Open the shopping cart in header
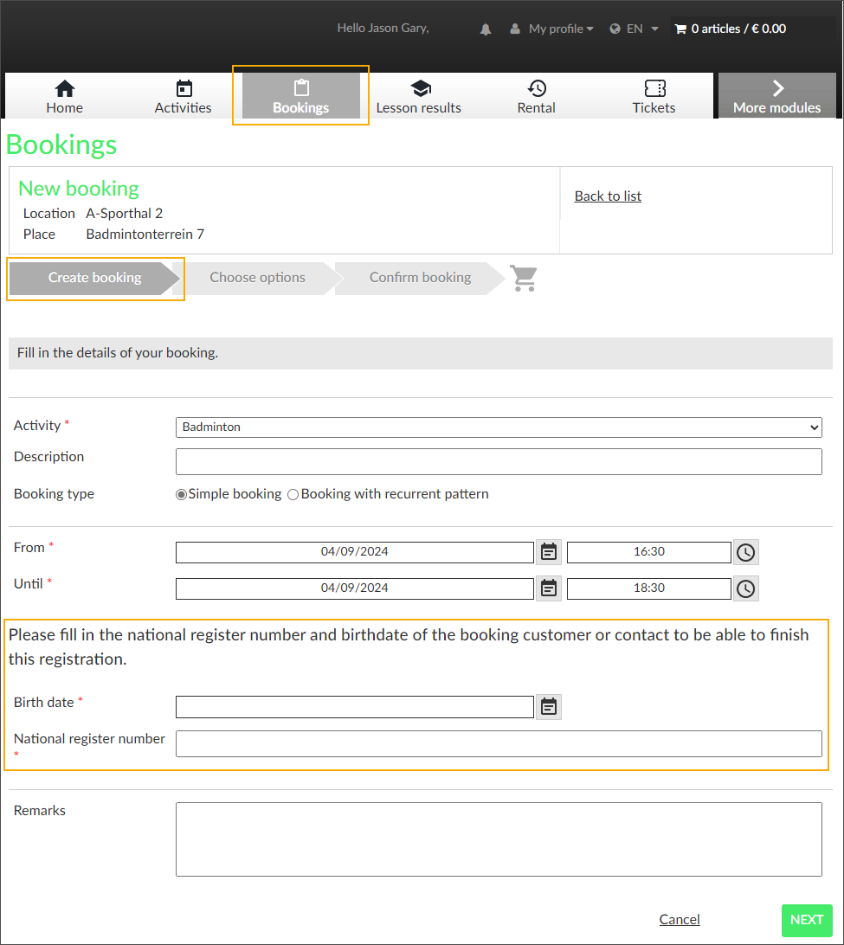This screenshot has height=945, width=844. (730, 29)
